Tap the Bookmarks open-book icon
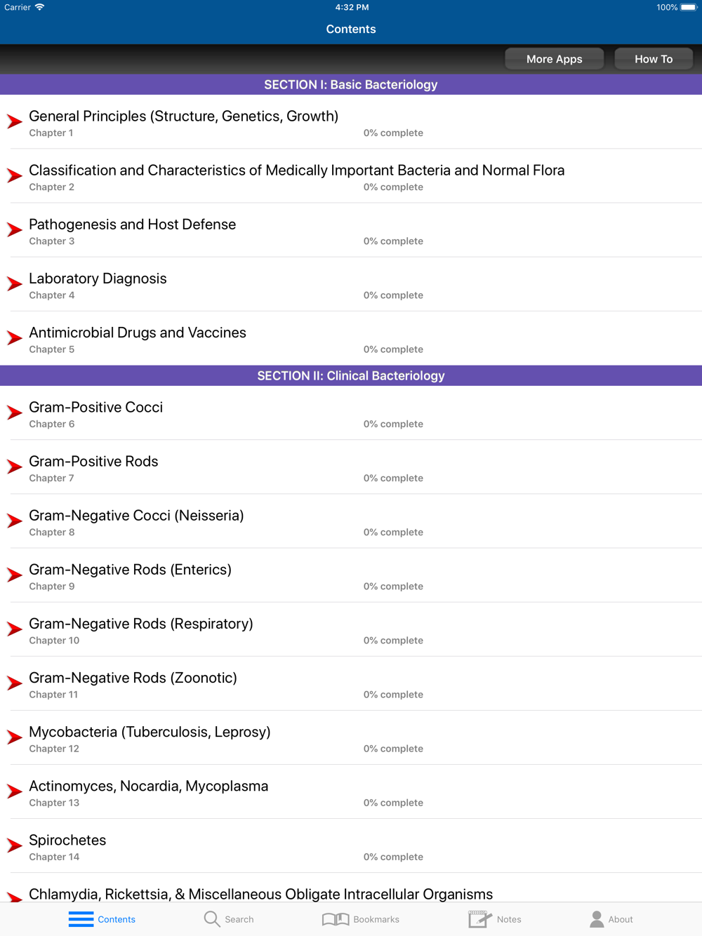 336,919
